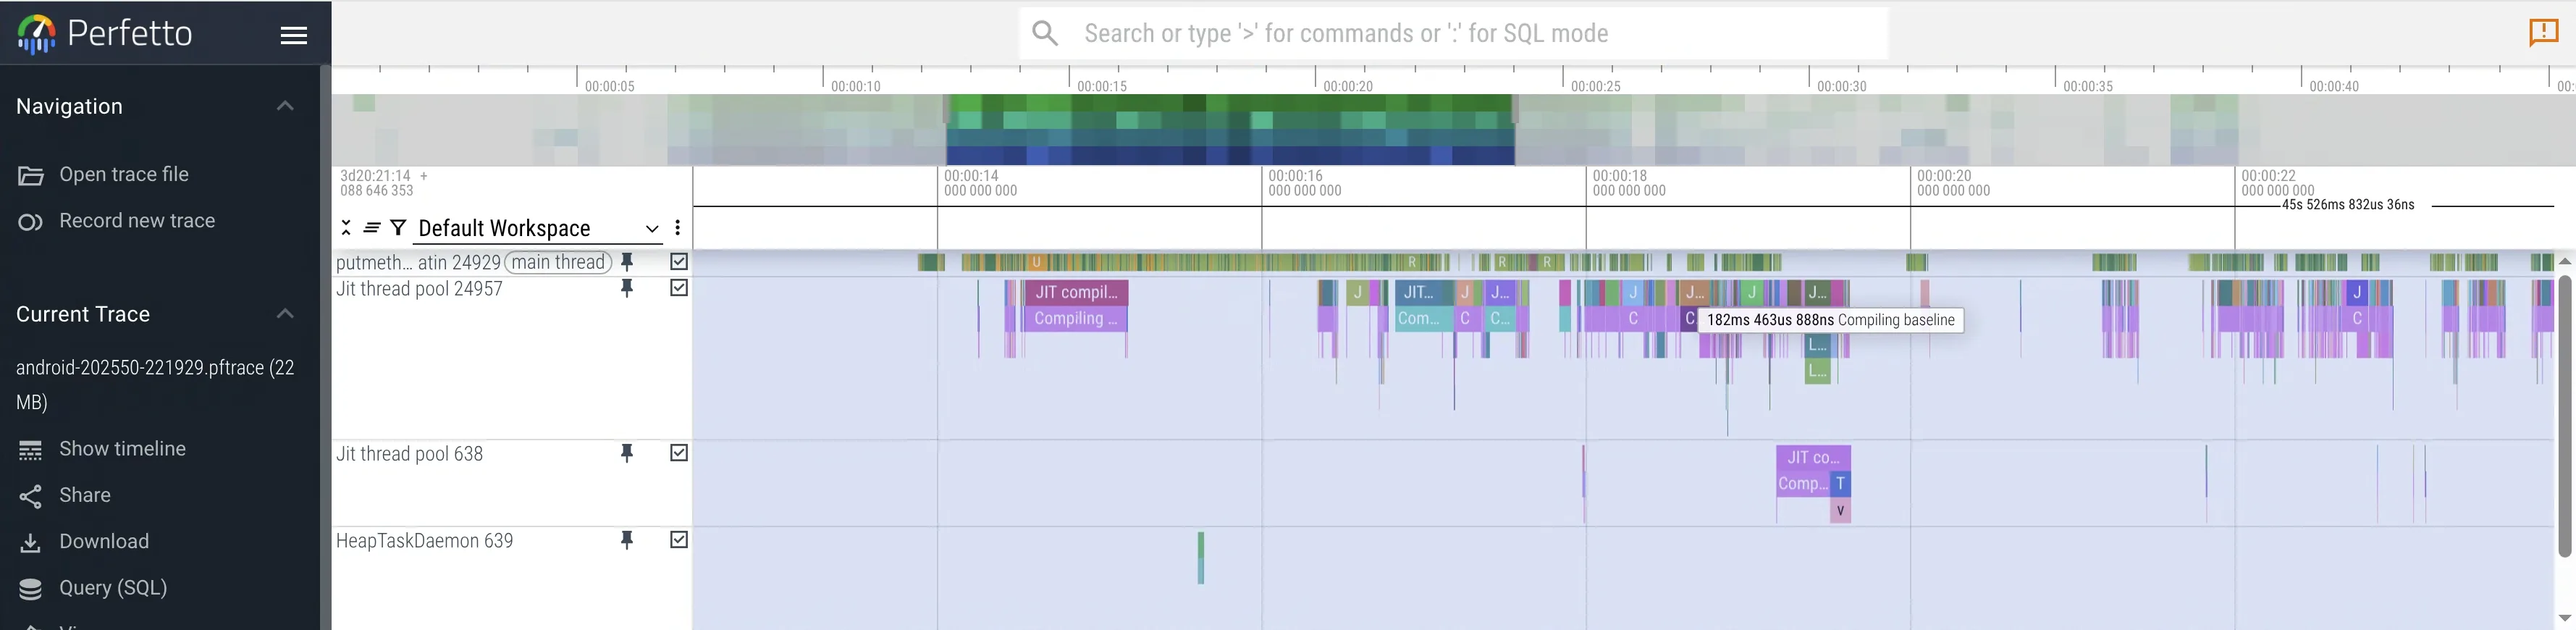Click the Download icon
Image resolution: width=2576 pixels, height=630 pixels.
31,542
